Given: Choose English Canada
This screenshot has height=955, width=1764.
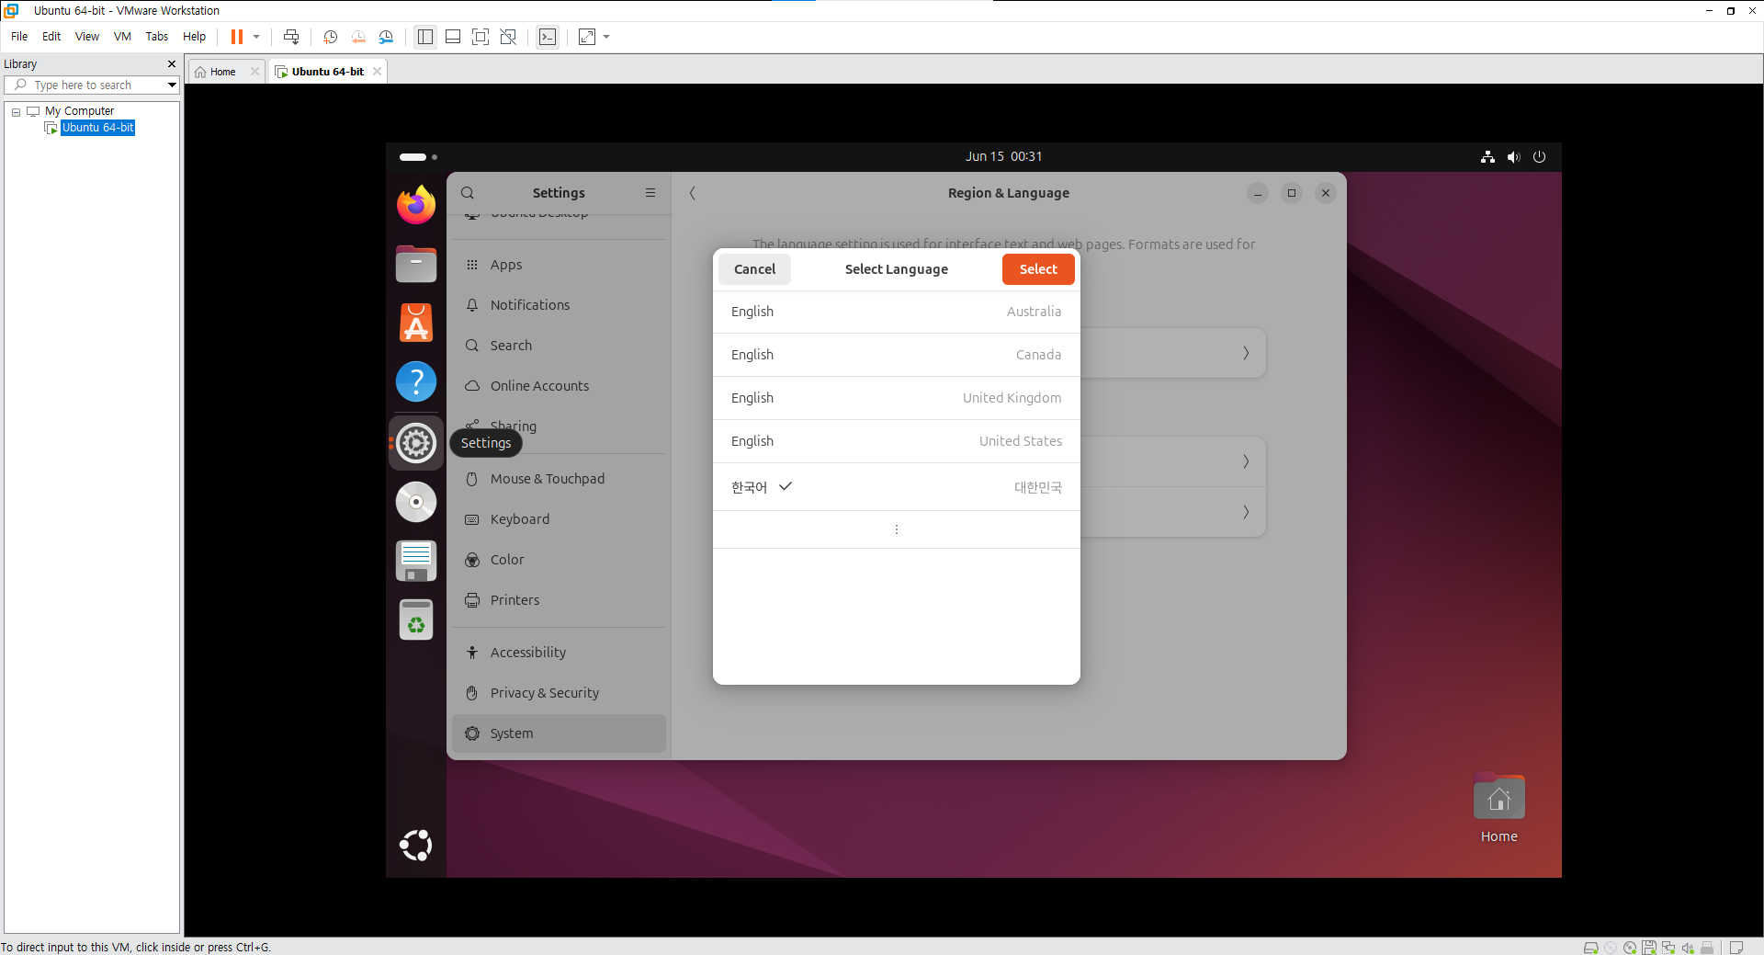Looking at the screenshot, I should tap(897, 355).
